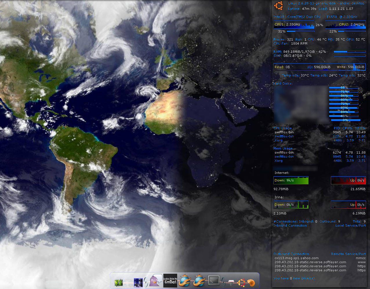Open the "Boobies Make Me Smile!" dock thumbnail
This screenshot has width=370, height=289.
(x=170, y=280)
